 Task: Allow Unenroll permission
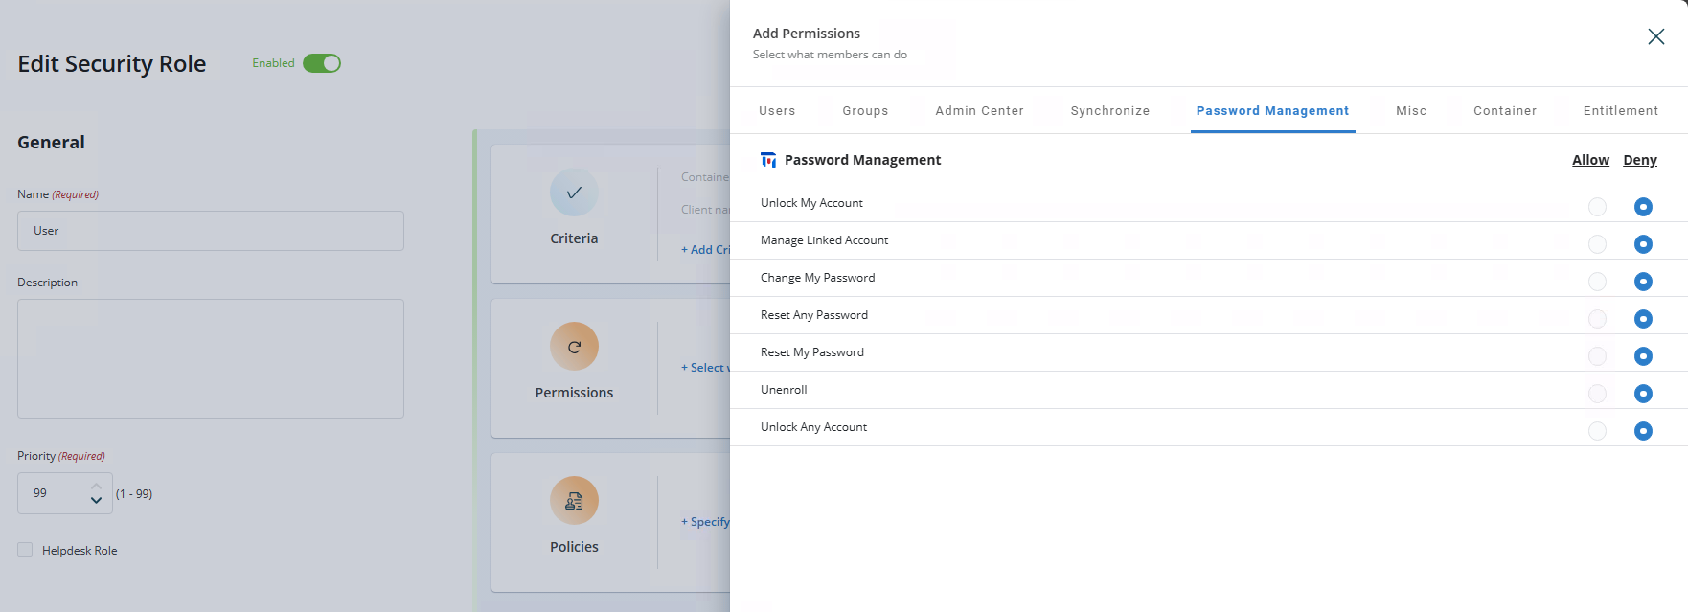pos(1597,394)
